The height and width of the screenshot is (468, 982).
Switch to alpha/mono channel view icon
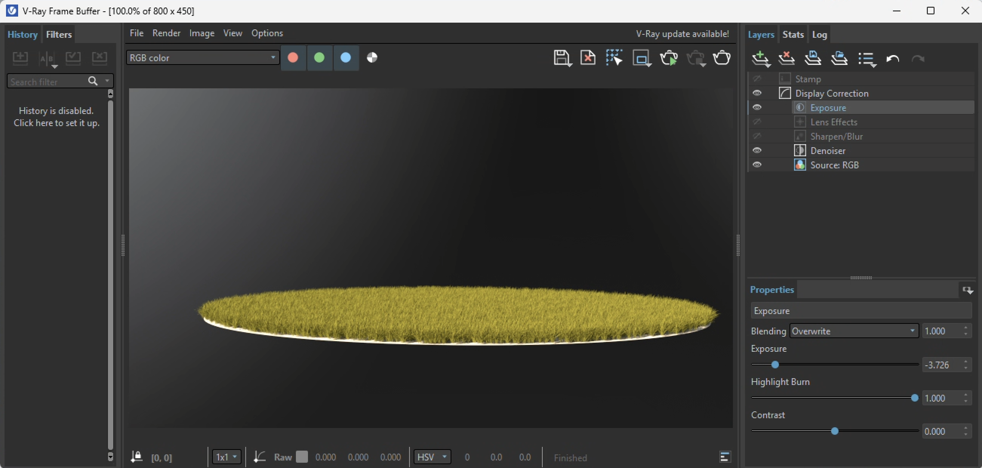tap(372, 57)
